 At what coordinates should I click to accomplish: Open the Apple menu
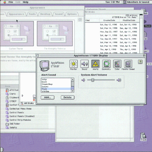click(x=5, y=2)
